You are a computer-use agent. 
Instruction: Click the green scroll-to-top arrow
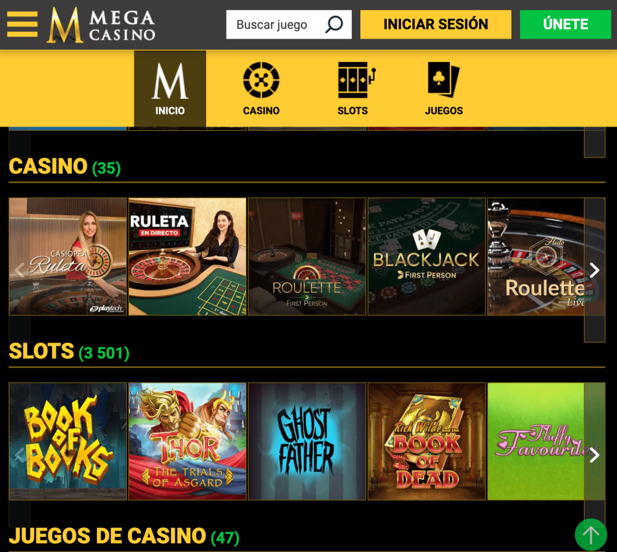[x=590, y=535]
